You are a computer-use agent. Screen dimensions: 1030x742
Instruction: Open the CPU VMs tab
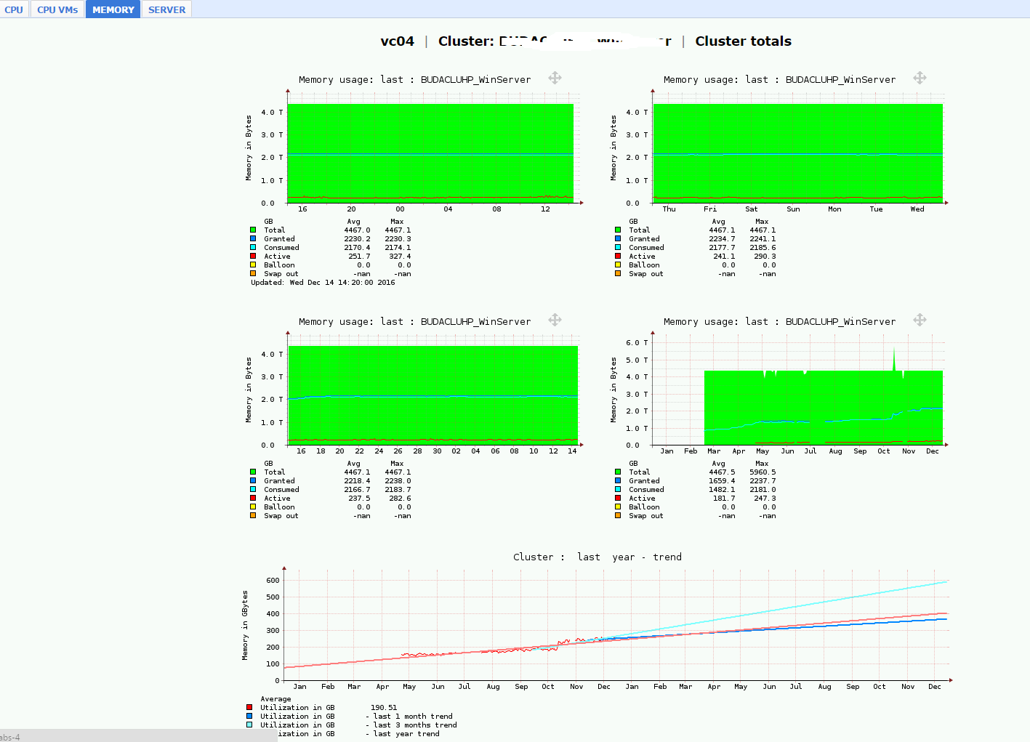(x=57, y=9)
